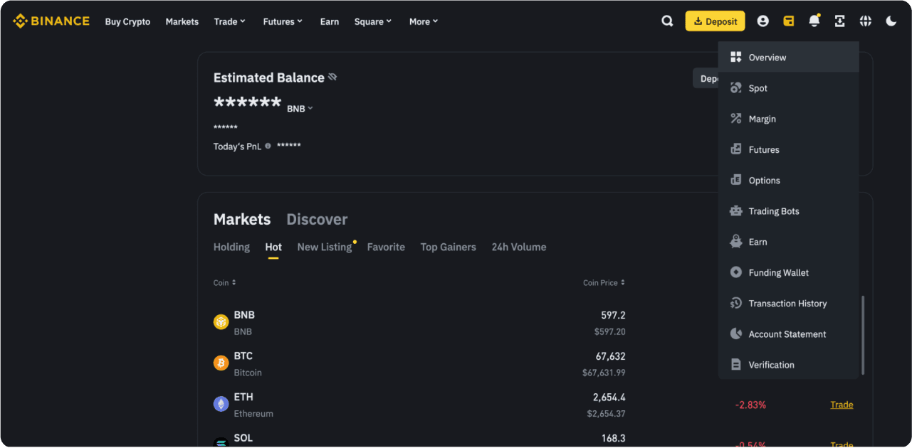
Task: Select Futures in wallet menu
Action: click(x=789, y=149)
